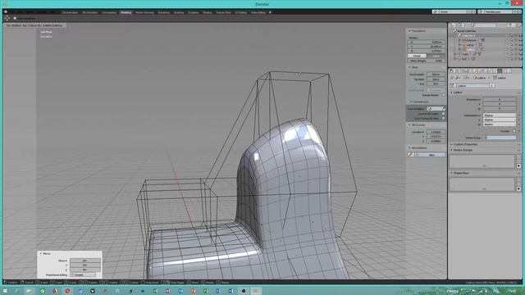Image resolution: width=525 pixels, height=295 pixels.
Task: Open the Blender logo menu
Action: pyautogui.click(x=6, y=12)
